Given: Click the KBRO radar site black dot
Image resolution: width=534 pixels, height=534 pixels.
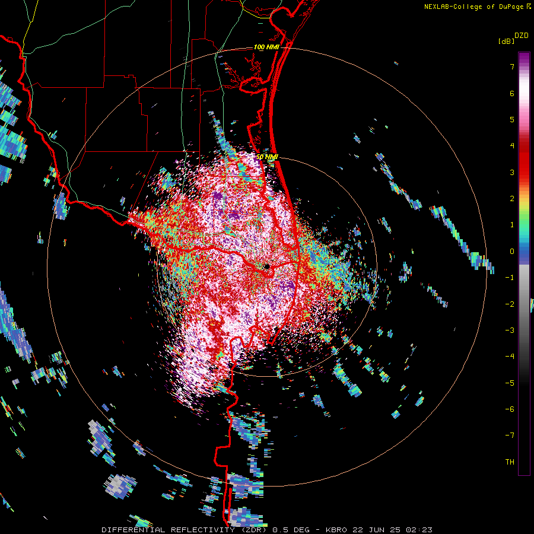Looking at the screenshot, I should click(x=267, y=266).
